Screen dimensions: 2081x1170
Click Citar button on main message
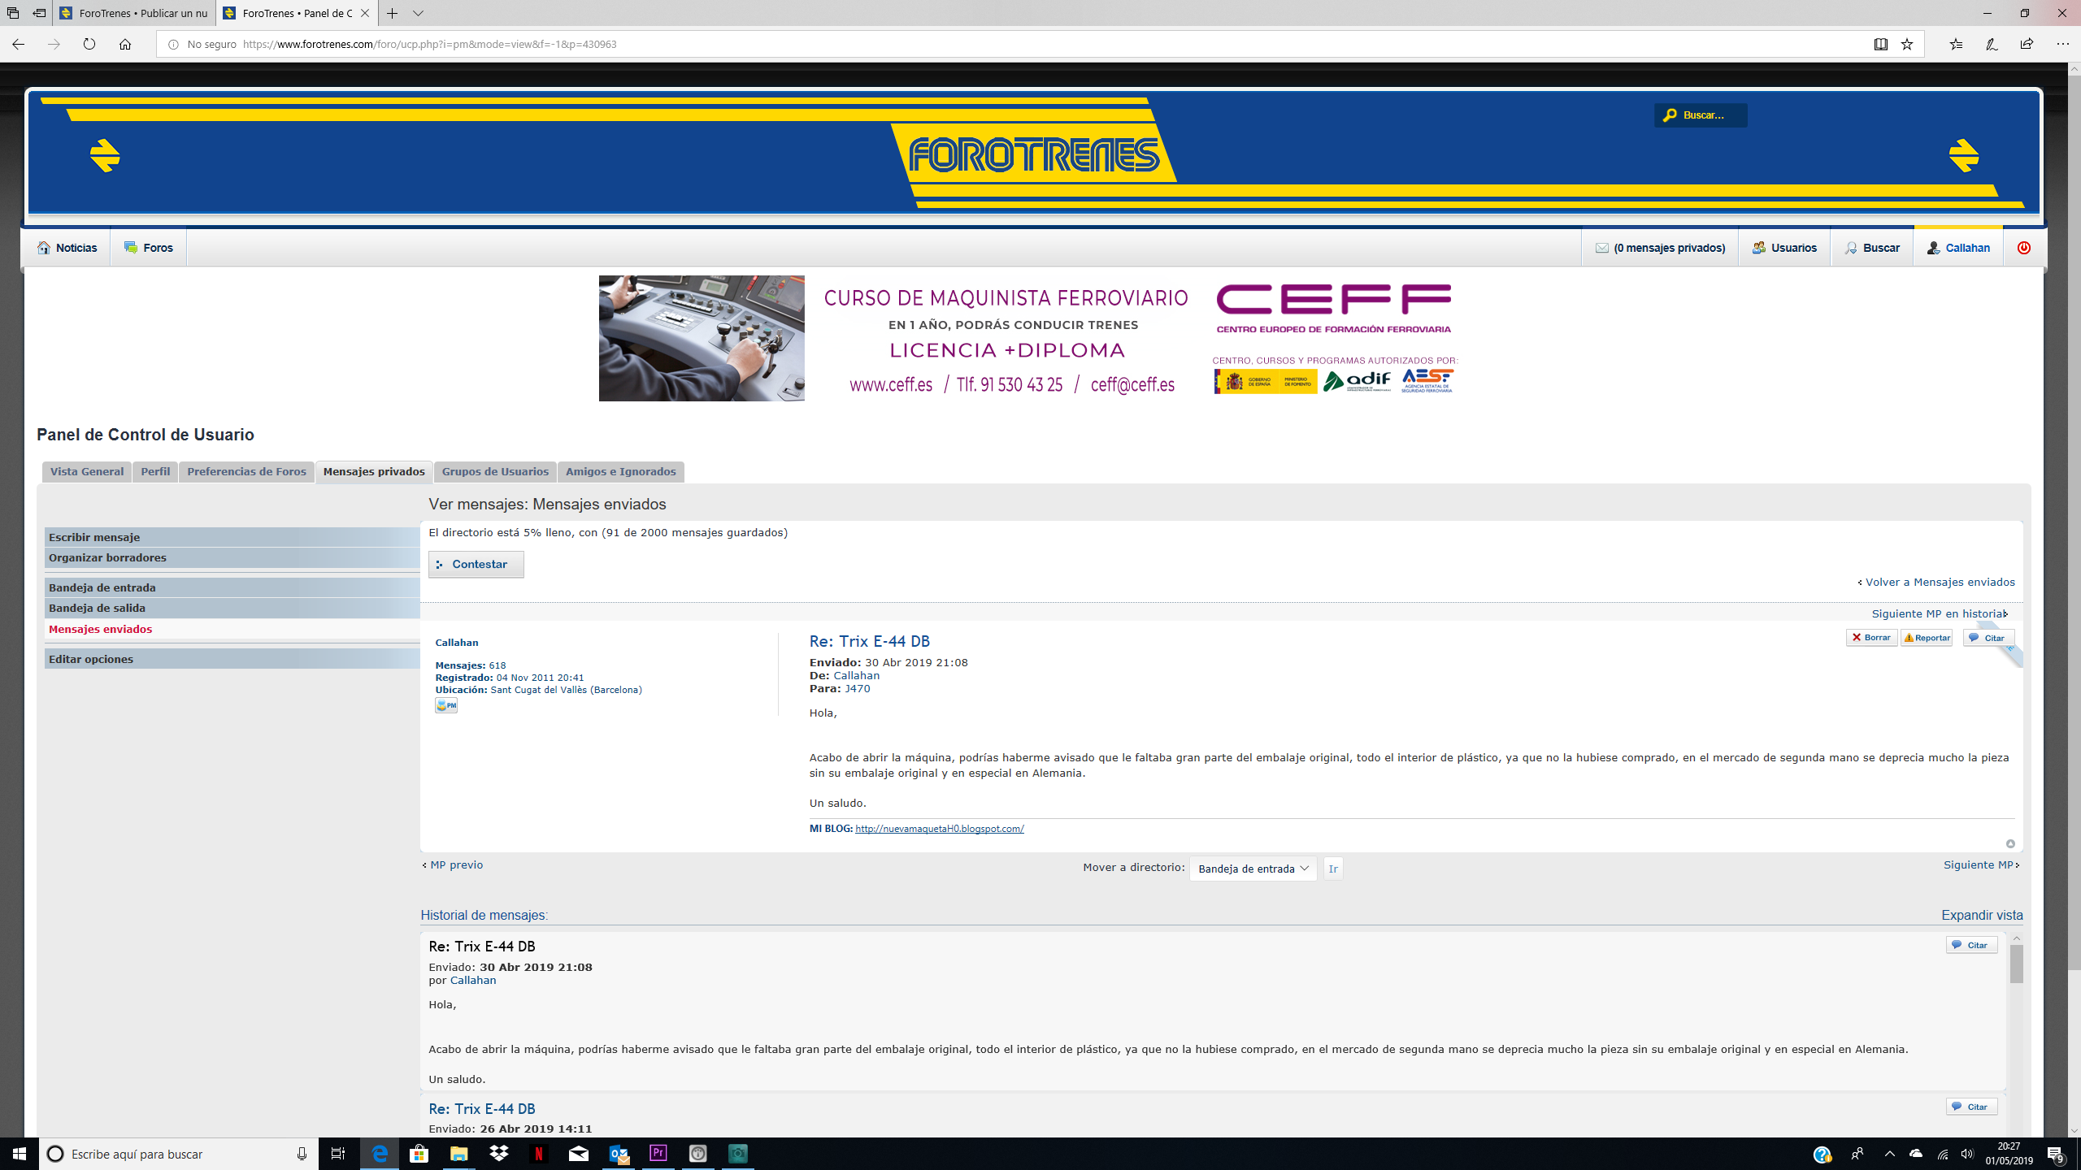(1988, 637)
